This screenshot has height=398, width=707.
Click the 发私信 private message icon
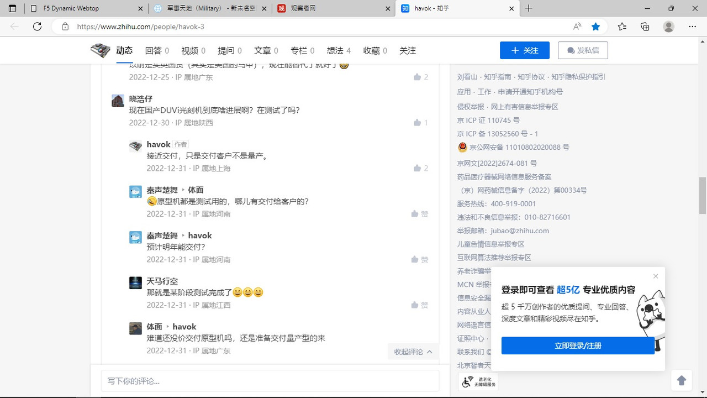click(x=571, y=50)
